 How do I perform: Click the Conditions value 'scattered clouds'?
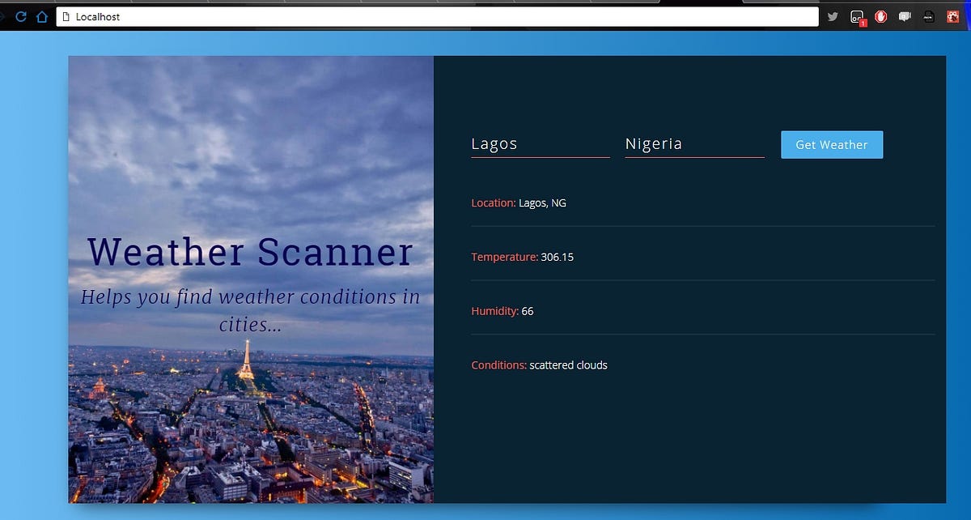tap(568, 364)
